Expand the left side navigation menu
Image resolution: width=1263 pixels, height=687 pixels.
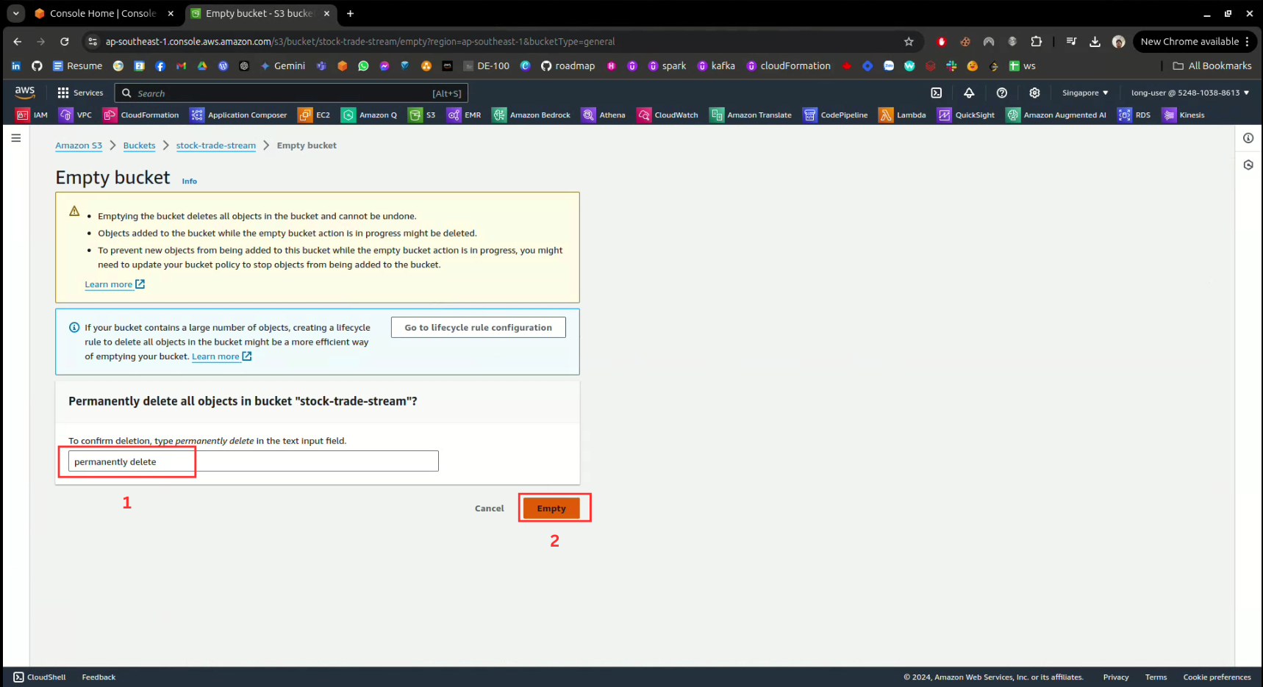16,138
